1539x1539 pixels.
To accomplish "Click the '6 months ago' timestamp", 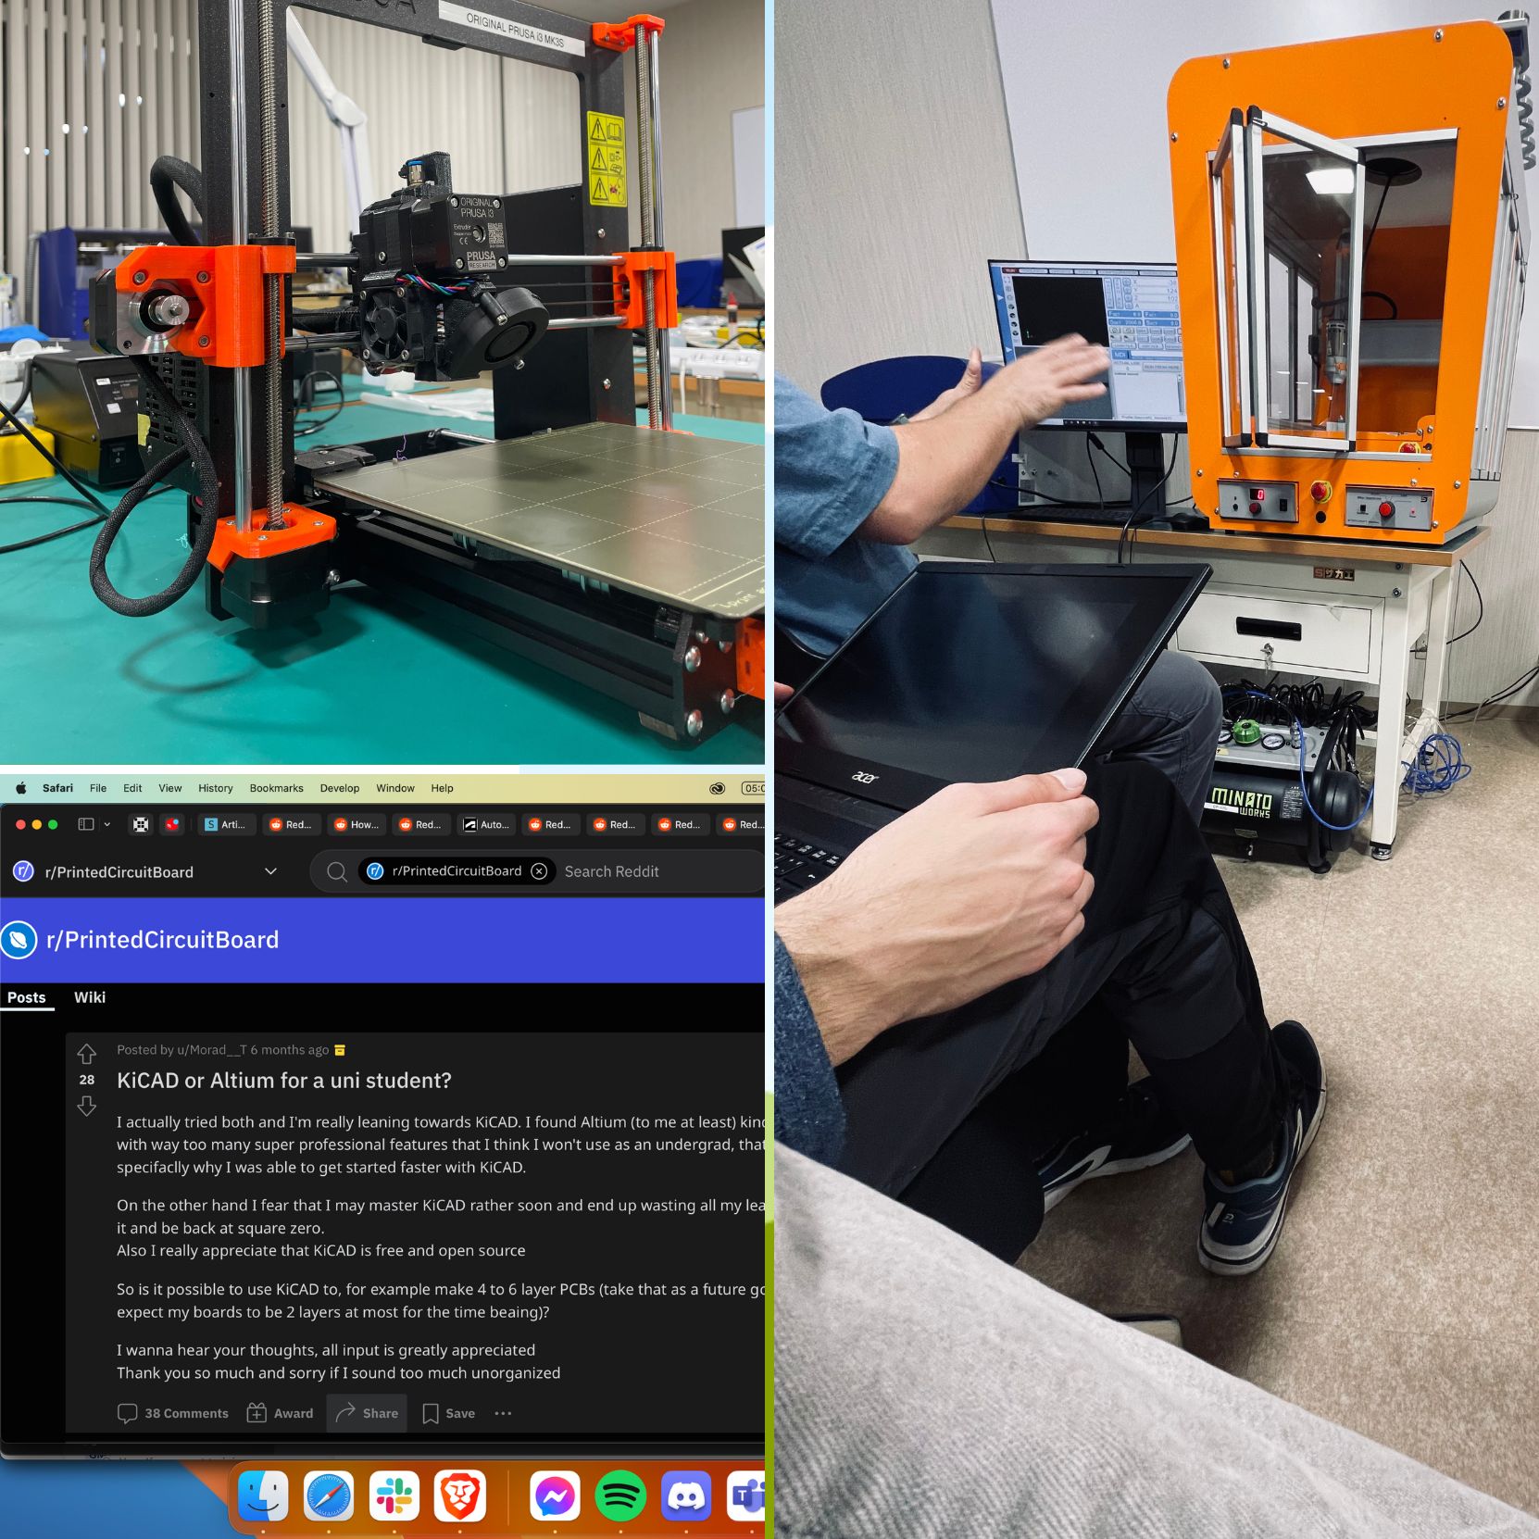I will coord(290,1049).
